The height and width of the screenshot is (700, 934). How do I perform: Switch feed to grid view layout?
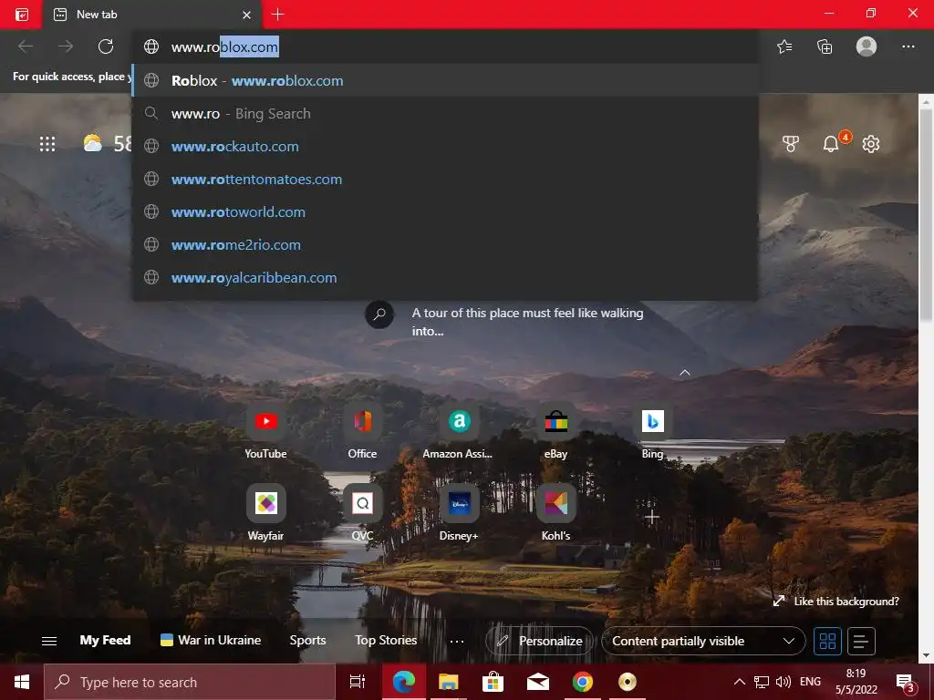[827, 641]
